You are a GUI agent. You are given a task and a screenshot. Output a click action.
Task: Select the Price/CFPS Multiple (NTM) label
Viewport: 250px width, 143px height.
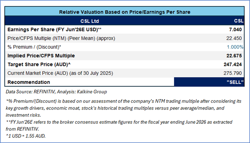[x=61, y=38]
